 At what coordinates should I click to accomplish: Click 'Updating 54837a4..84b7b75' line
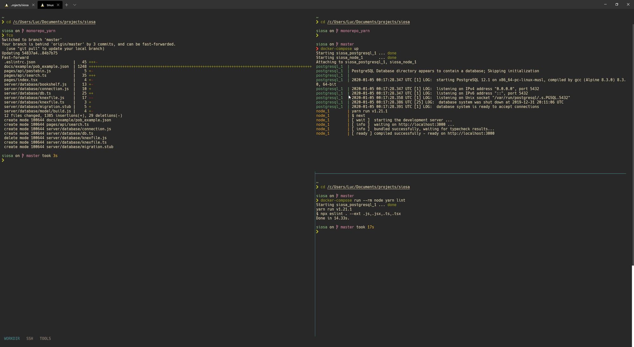click(x=29, y=53)
